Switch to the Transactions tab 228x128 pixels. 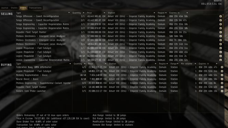pyautogui.click(x=35, y=8)
